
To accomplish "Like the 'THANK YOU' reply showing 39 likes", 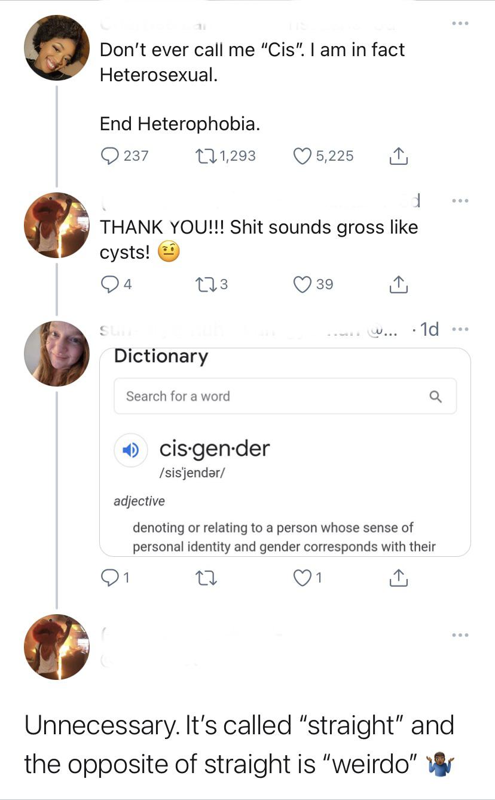I will (x=301, y=284).
